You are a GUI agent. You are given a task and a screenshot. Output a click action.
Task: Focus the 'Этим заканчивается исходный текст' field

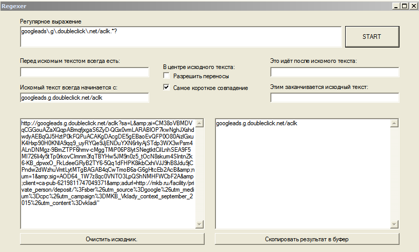pyautogui.click(x=334, y=98)
